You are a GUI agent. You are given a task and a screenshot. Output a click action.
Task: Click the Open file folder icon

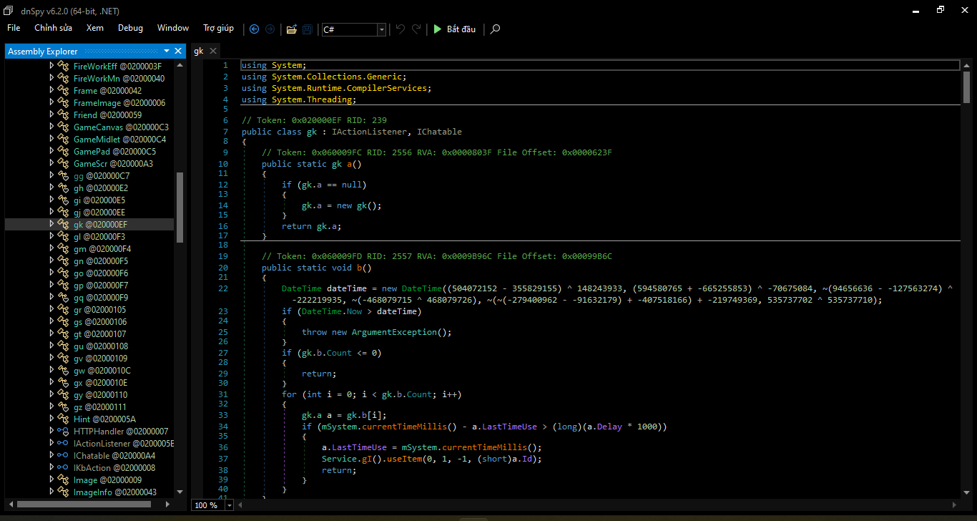(x=291, y=29)
